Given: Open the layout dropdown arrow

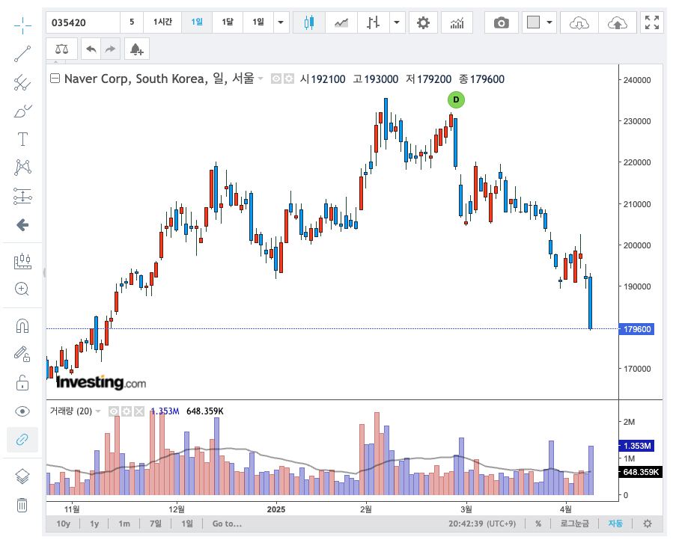Looking at the screenshot, I should click(549, 22).
